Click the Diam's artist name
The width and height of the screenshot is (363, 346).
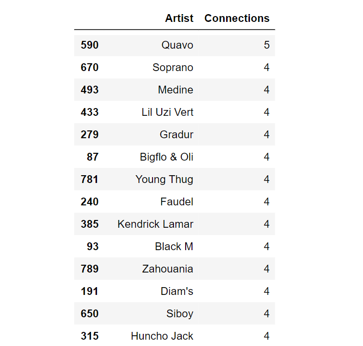(177, 291)
